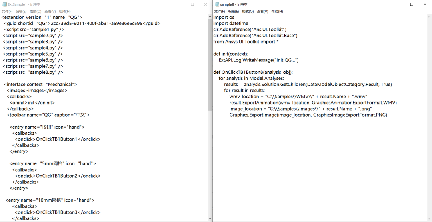Maximize the ExtSample1 Notepad window
The width and height of the screenshot is (432, 222).
click(192, 4)
